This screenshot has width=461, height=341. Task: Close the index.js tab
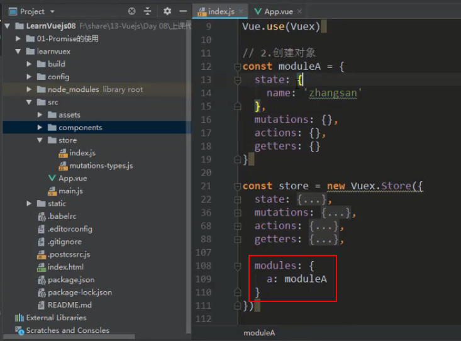[x=241, y=11]
